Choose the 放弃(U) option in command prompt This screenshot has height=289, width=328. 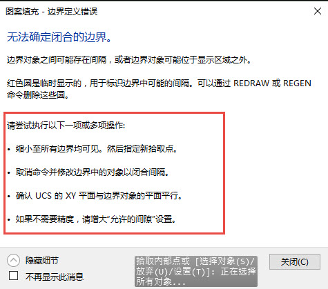pyautogui.click(x=152, y=272)
